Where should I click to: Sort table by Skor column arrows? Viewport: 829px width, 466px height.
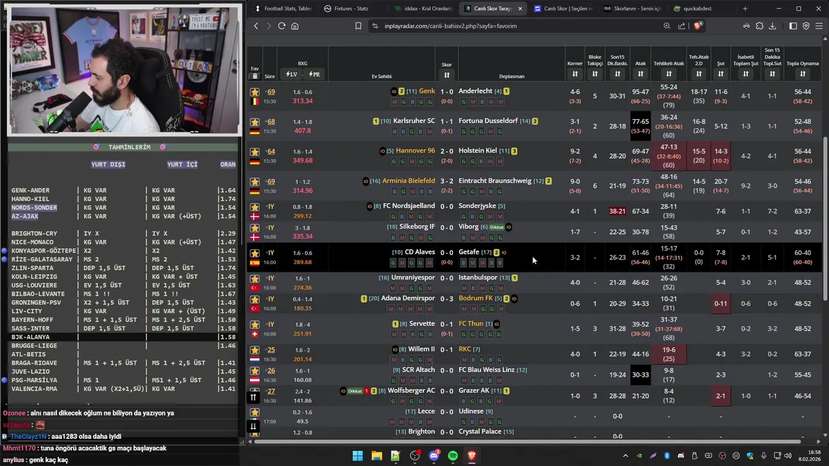pos(446,75)
